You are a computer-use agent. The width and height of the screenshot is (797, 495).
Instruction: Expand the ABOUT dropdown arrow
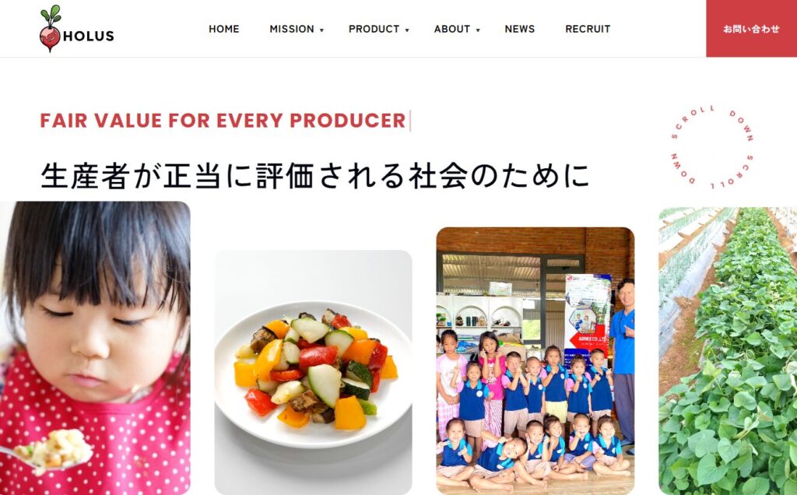(477, 30)
